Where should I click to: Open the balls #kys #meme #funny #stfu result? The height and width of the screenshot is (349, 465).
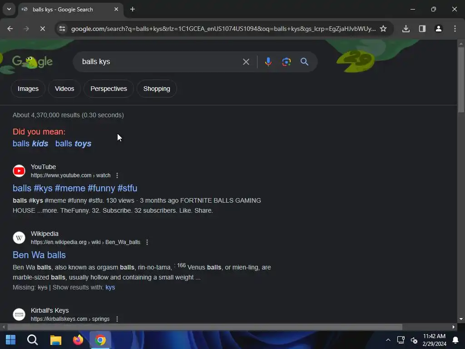pyautogui.click(x=75, y=188)
